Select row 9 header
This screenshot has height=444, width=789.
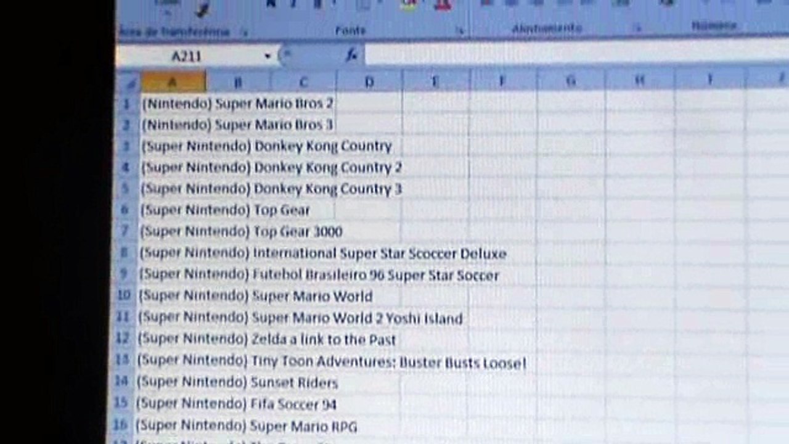pyautogui.click(x=125, y=274)
